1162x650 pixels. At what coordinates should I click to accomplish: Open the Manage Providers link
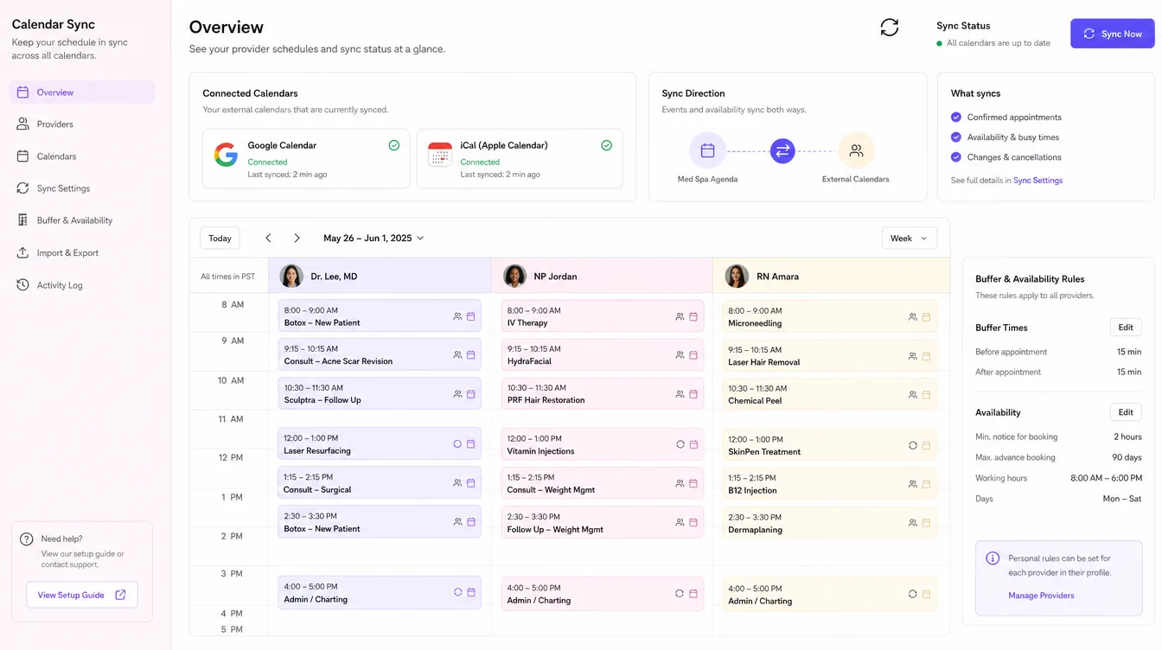1041,596
